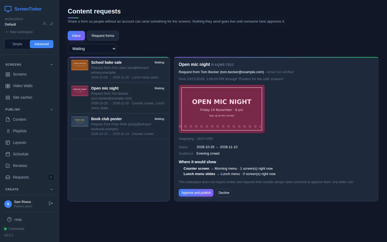Open Video Walls in the sidebar
This screenshot has height=242, width=387.
point(29,86)
